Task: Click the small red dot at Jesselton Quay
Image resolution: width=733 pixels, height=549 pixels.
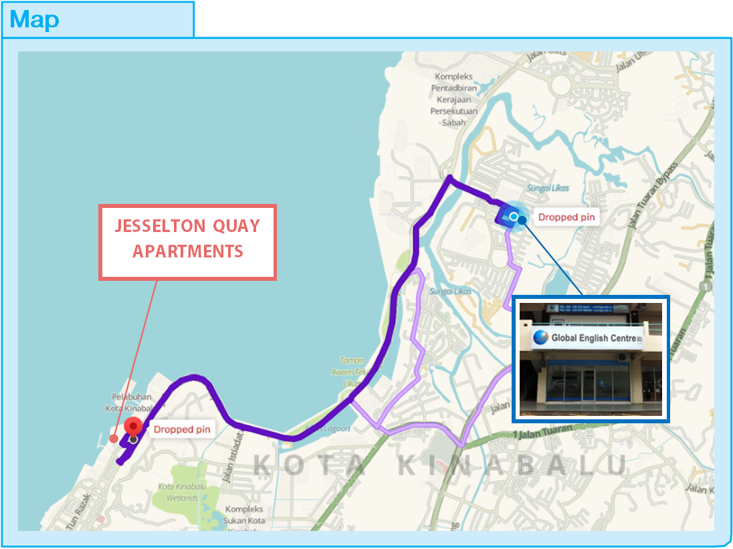Action: tap(114, 439)
